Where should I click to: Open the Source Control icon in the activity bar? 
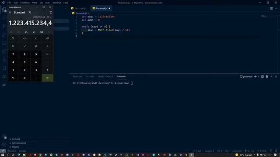pos(4,26)
